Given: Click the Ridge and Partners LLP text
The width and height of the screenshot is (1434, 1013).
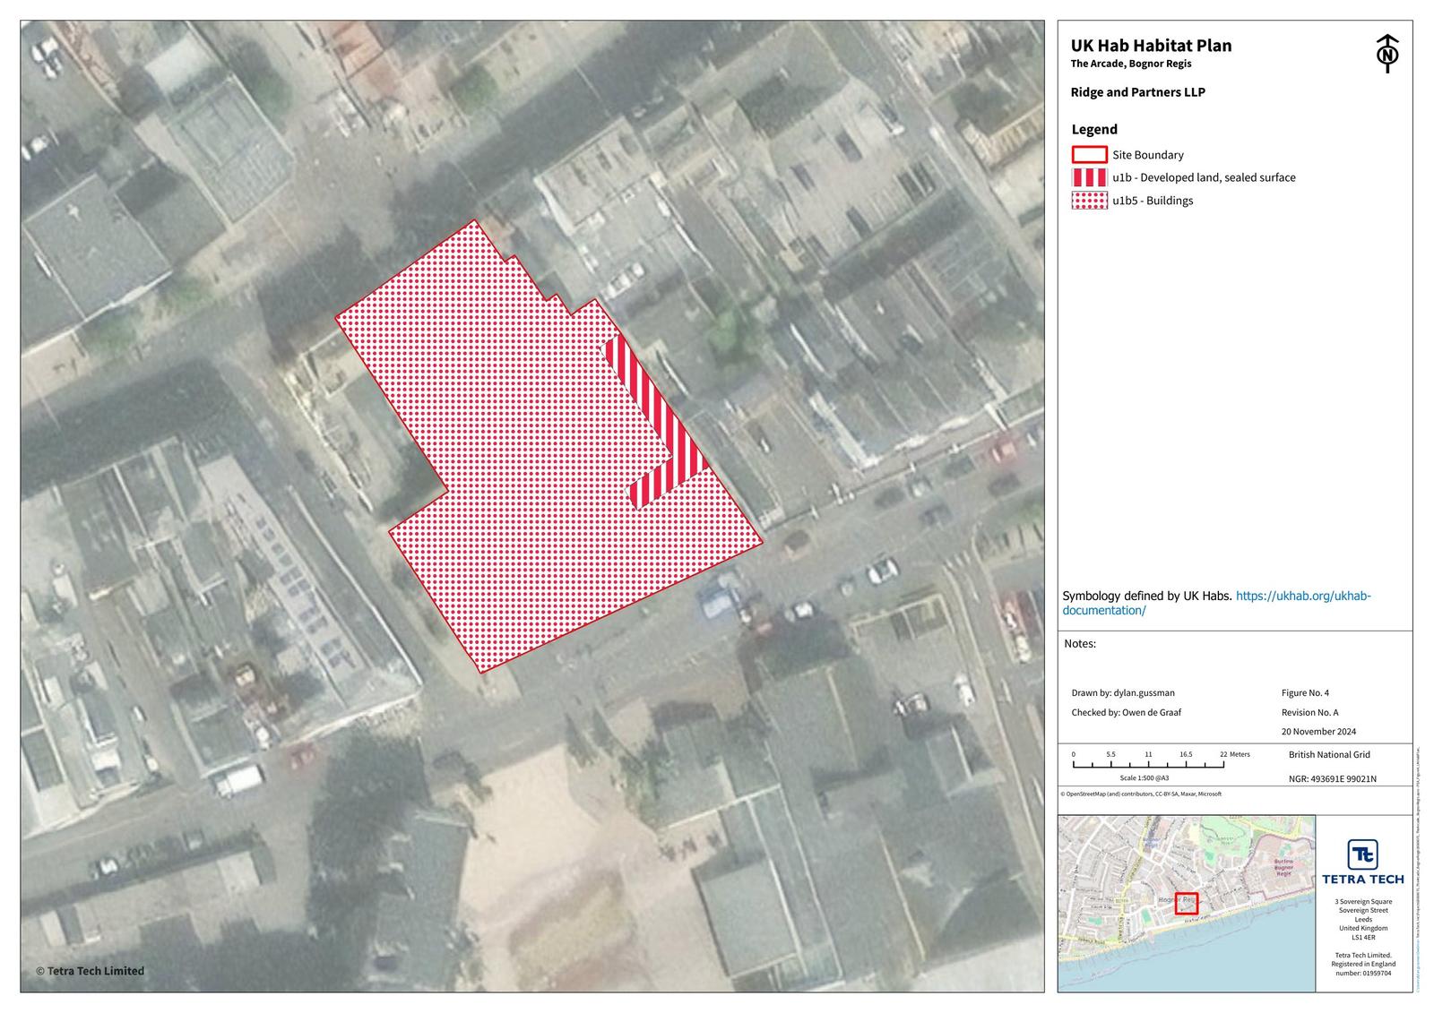Looking at the screenshot, I should click(x=1137, y=92).
